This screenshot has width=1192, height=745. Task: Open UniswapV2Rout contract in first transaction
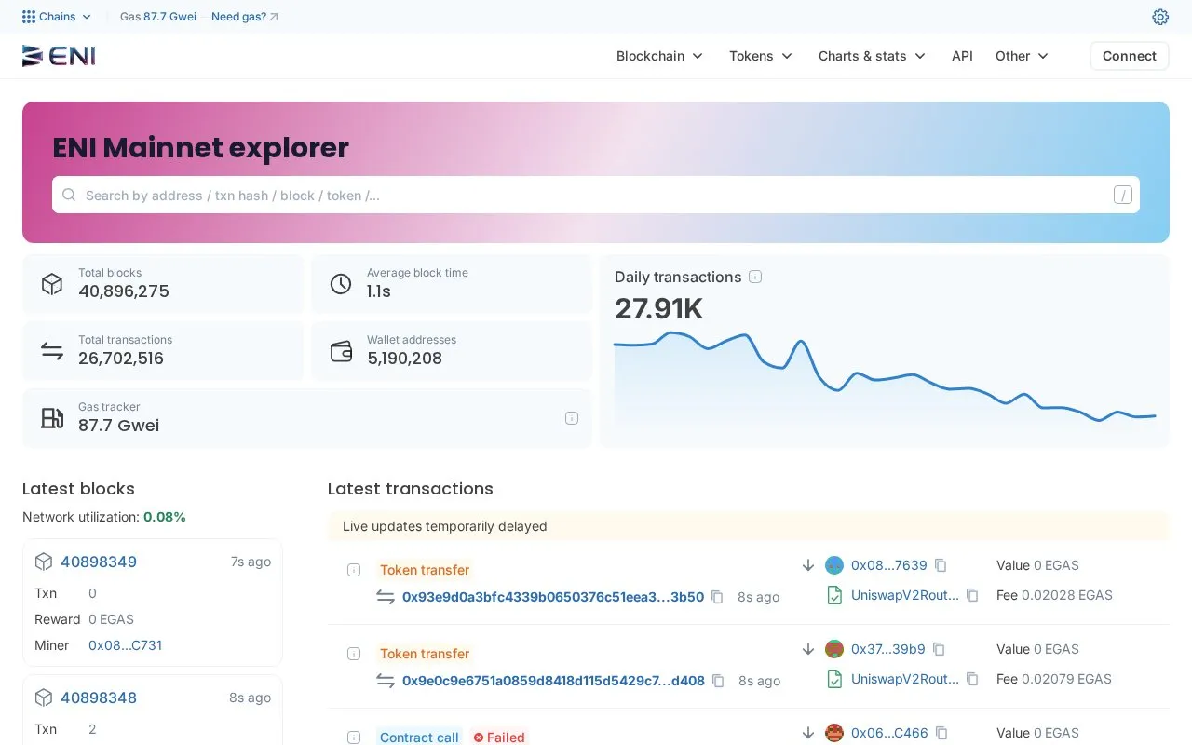pyautogui.click(x=905, y=595)
